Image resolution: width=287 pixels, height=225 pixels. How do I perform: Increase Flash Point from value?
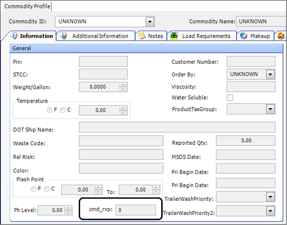[x=98, y=188]
